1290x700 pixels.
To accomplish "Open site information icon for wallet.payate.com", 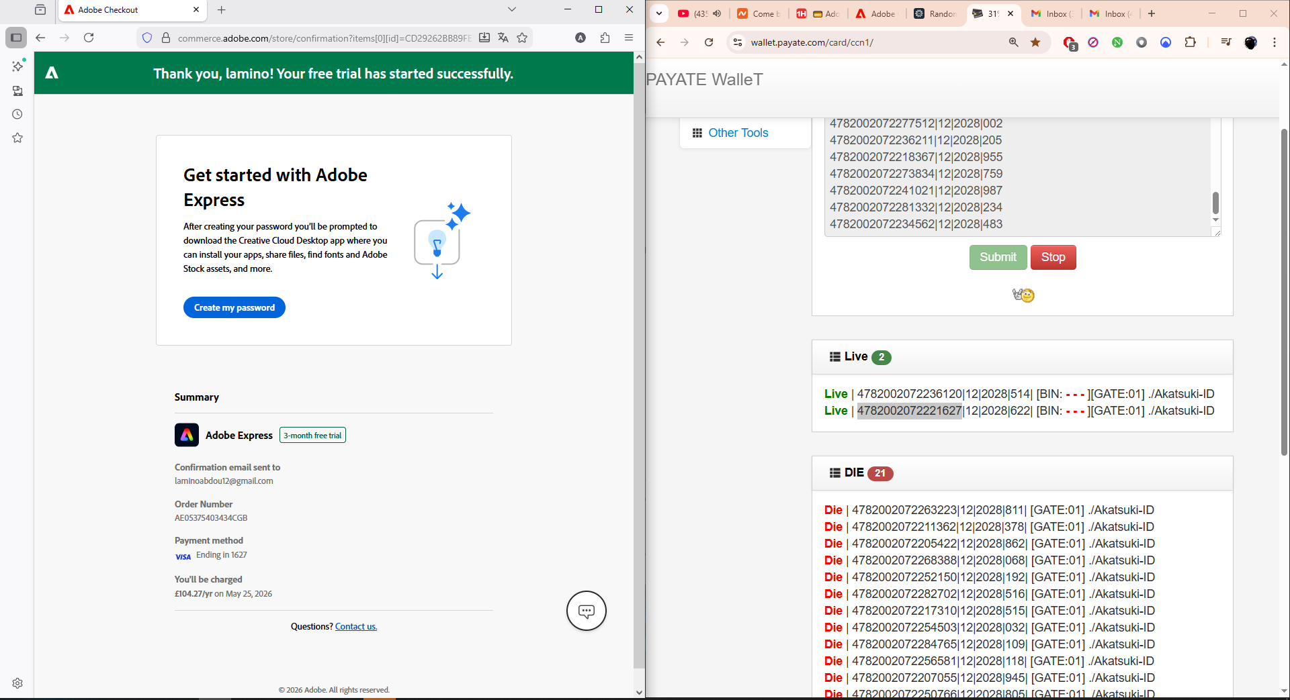I will tap(737, 42).
